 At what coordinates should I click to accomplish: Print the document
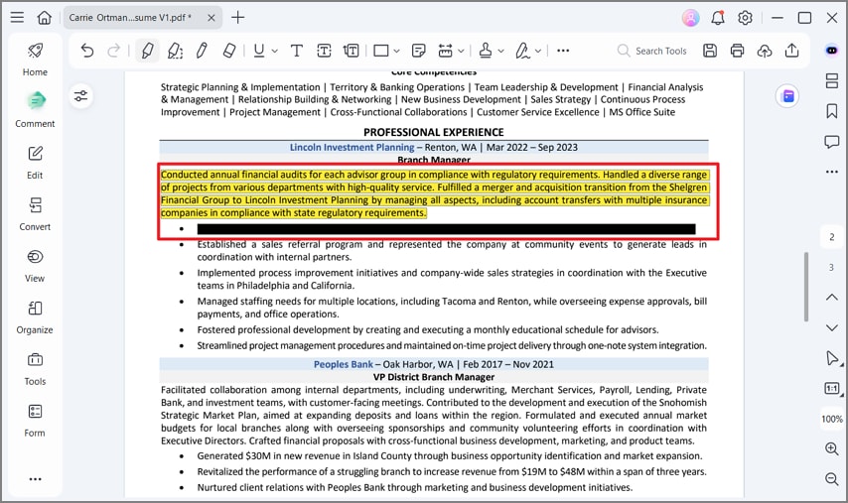point(737,51)
